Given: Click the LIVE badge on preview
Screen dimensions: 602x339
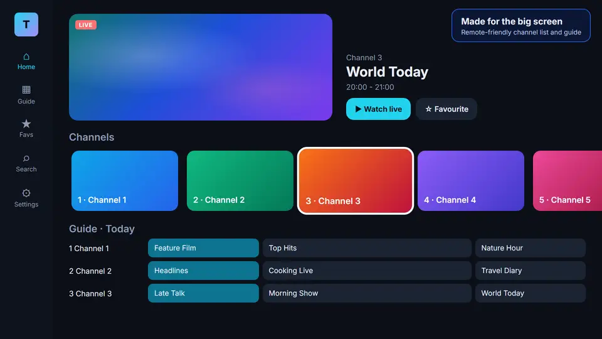Looking at the screenshot, I should click(x=86, y=25).
